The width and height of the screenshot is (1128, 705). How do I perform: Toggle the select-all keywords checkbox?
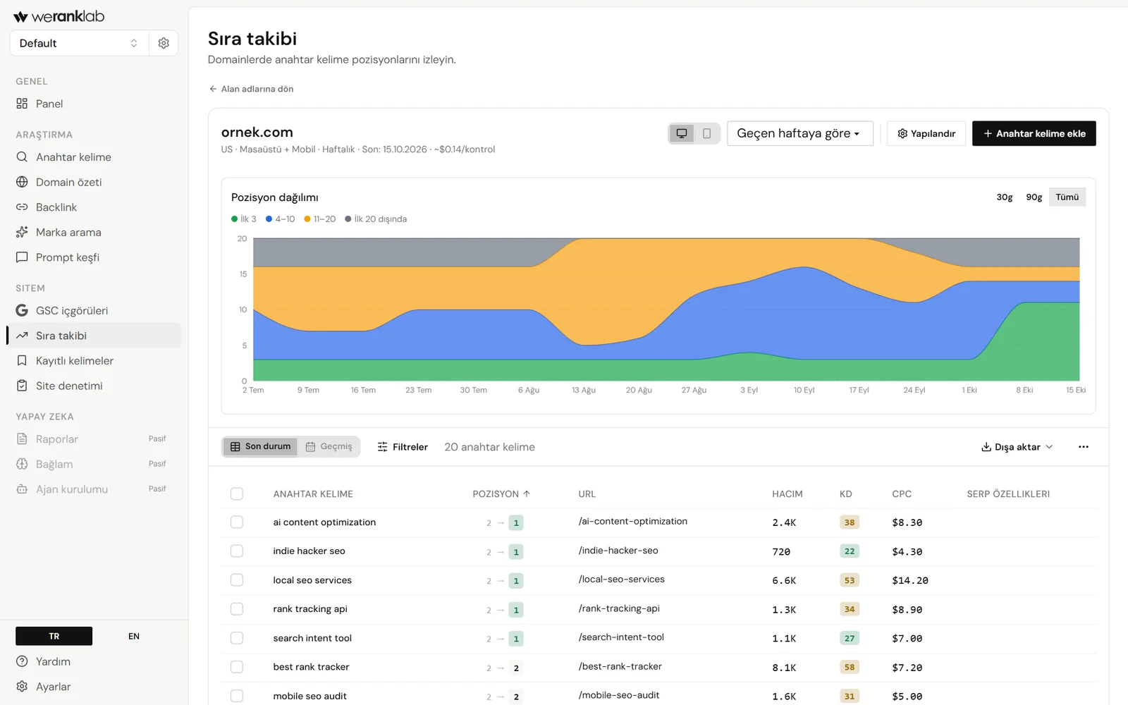[x=237, y=494]
